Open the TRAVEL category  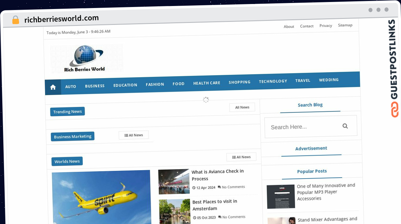coord(303,81)
